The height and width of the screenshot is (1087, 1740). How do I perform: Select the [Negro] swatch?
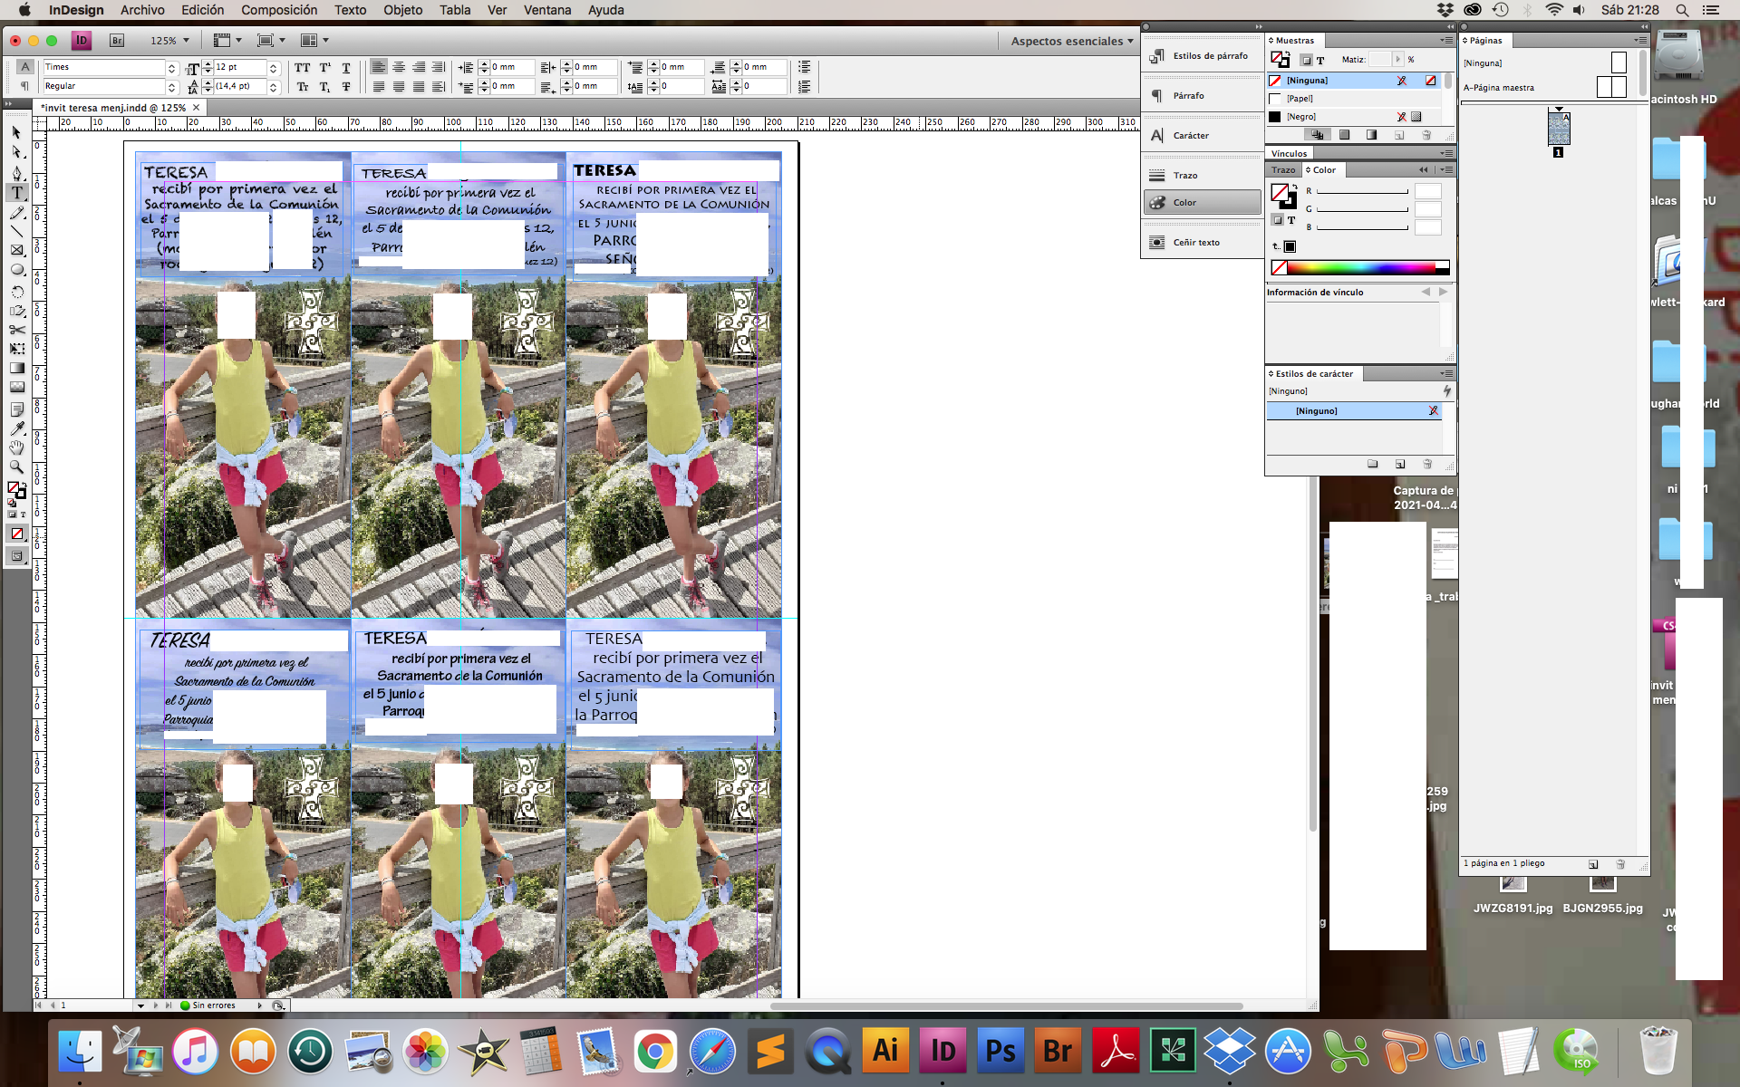1352,117
